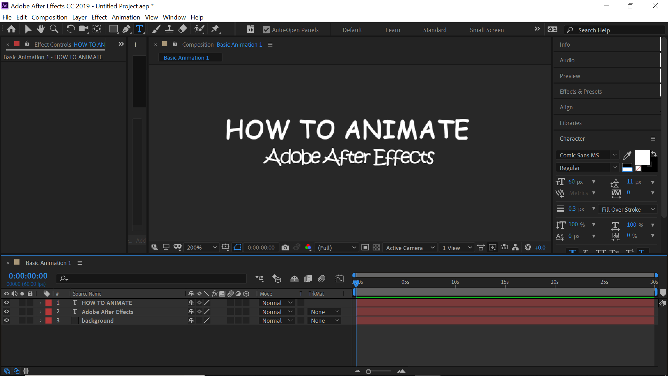This screenshot has height=376, width=668.
Task: Click the timeline zoom slider handle
Action: [368, 371]
